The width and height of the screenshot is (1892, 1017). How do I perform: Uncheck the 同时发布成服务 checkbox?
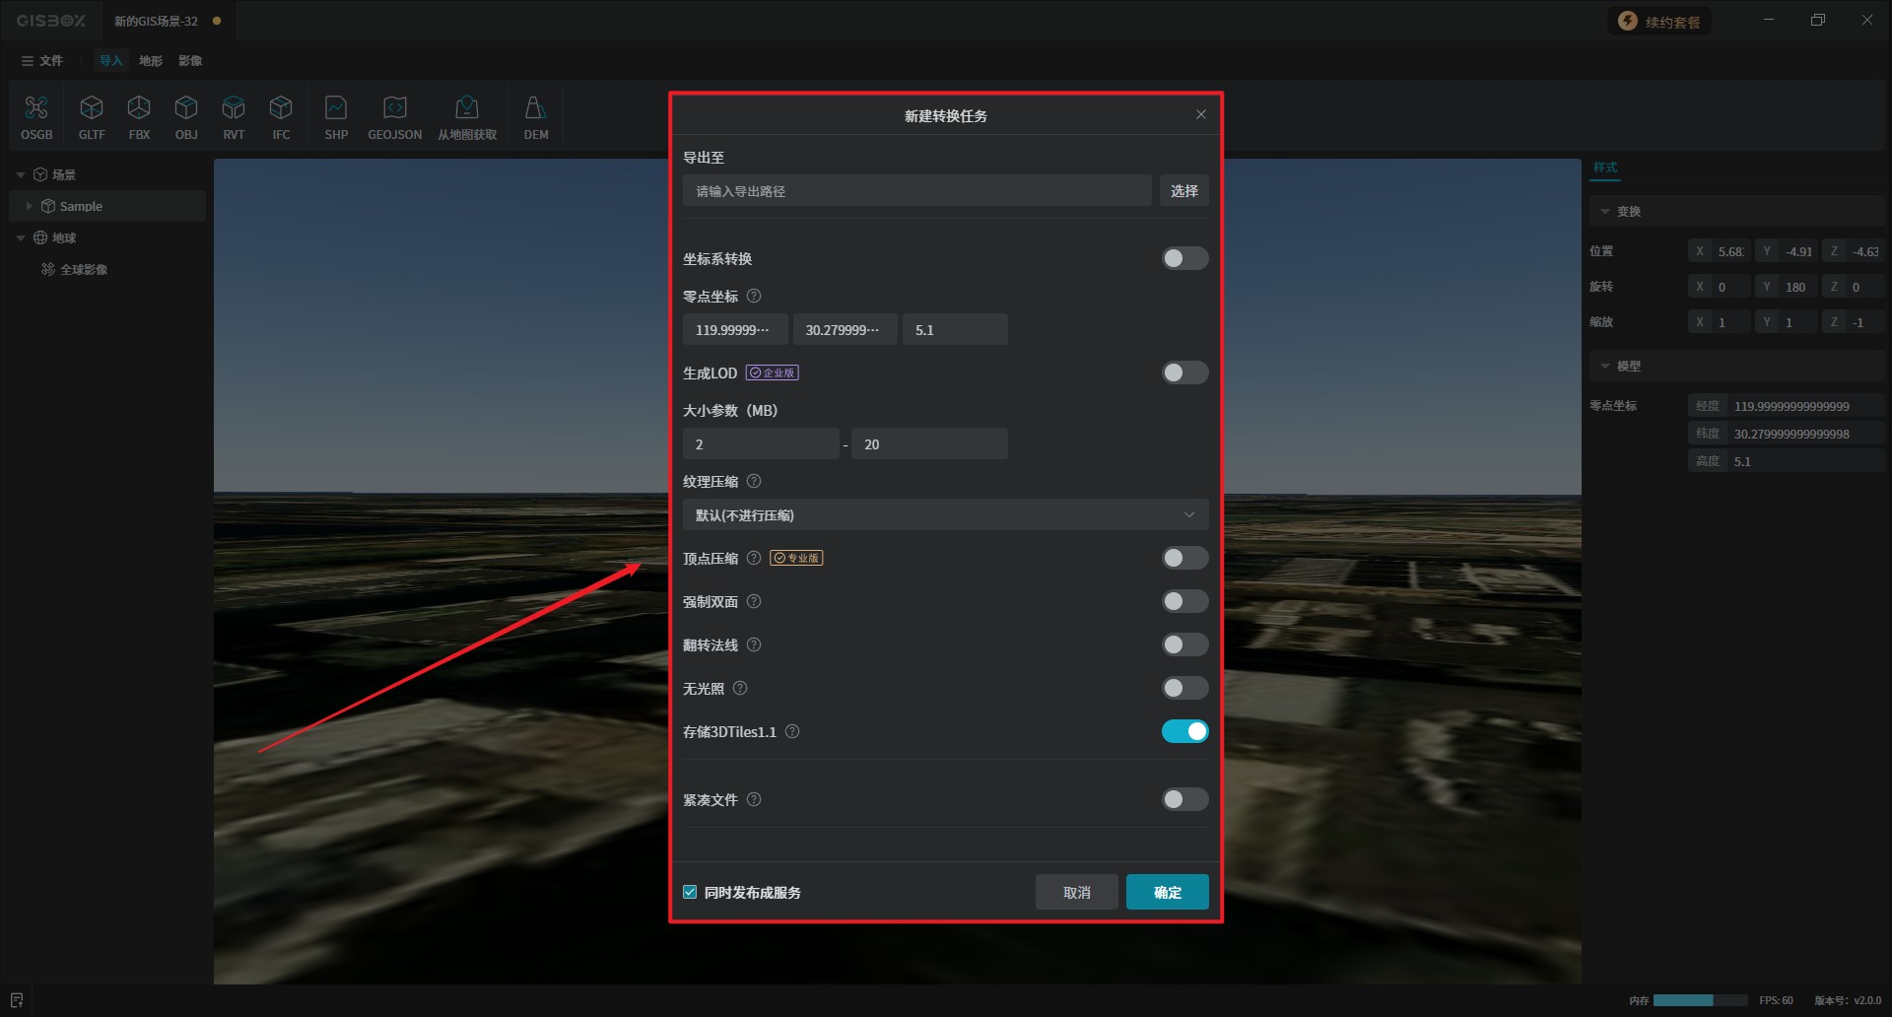690,892
